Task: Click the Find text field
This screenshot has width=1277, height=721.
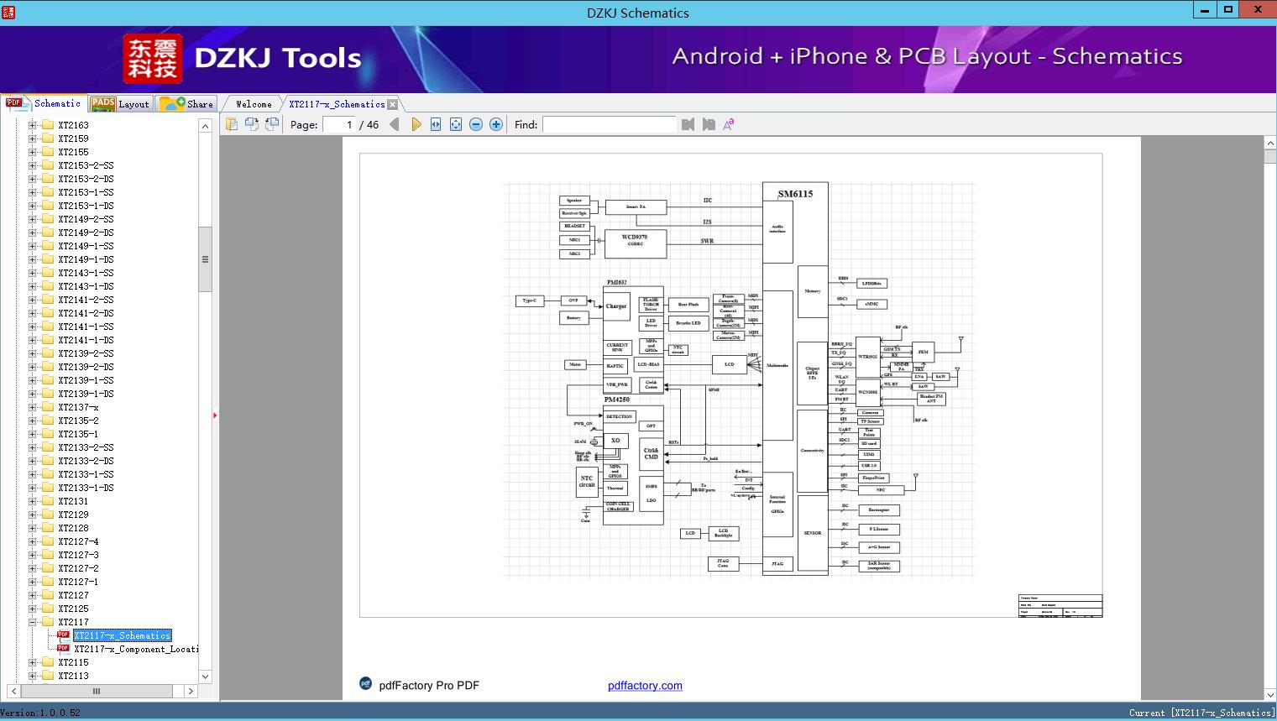Action: [x=609, y=124]
